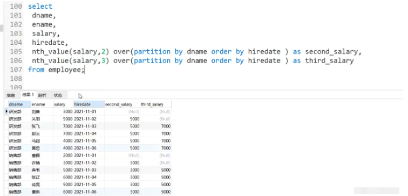The image size is (408, 196).
Task: Click line number 105 in the gutter
Action: click(16, 52)
